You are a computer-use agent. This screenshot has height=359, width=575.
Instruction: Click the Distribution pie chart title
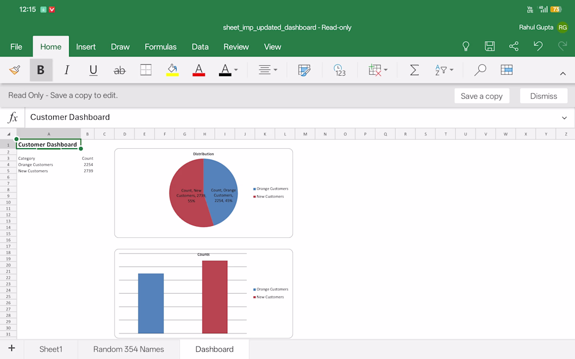pyautogui.click(x=203, y=154)
